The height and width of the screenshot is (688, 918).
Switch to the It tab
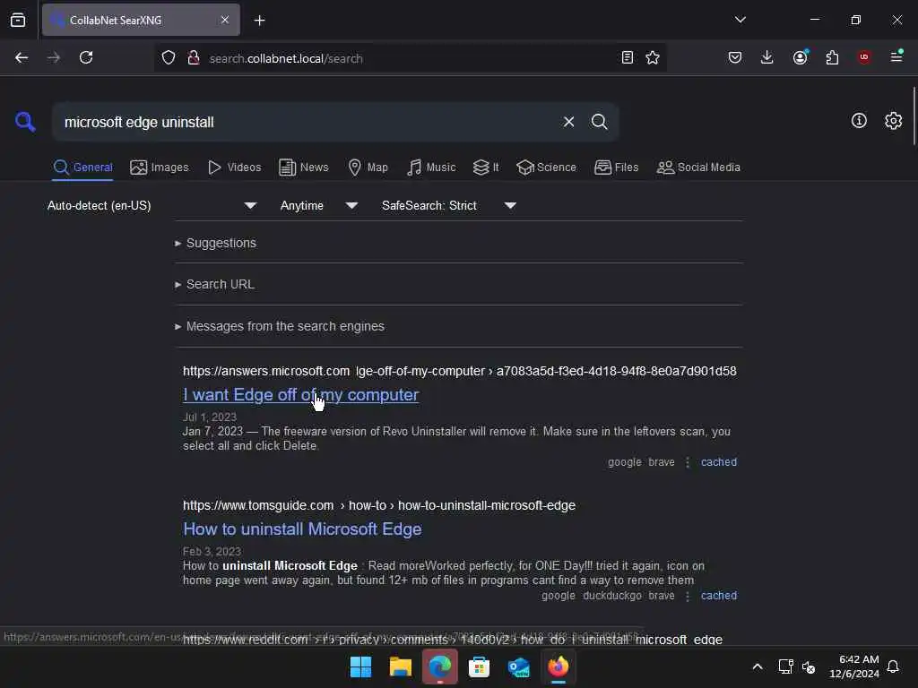point(486,168)
